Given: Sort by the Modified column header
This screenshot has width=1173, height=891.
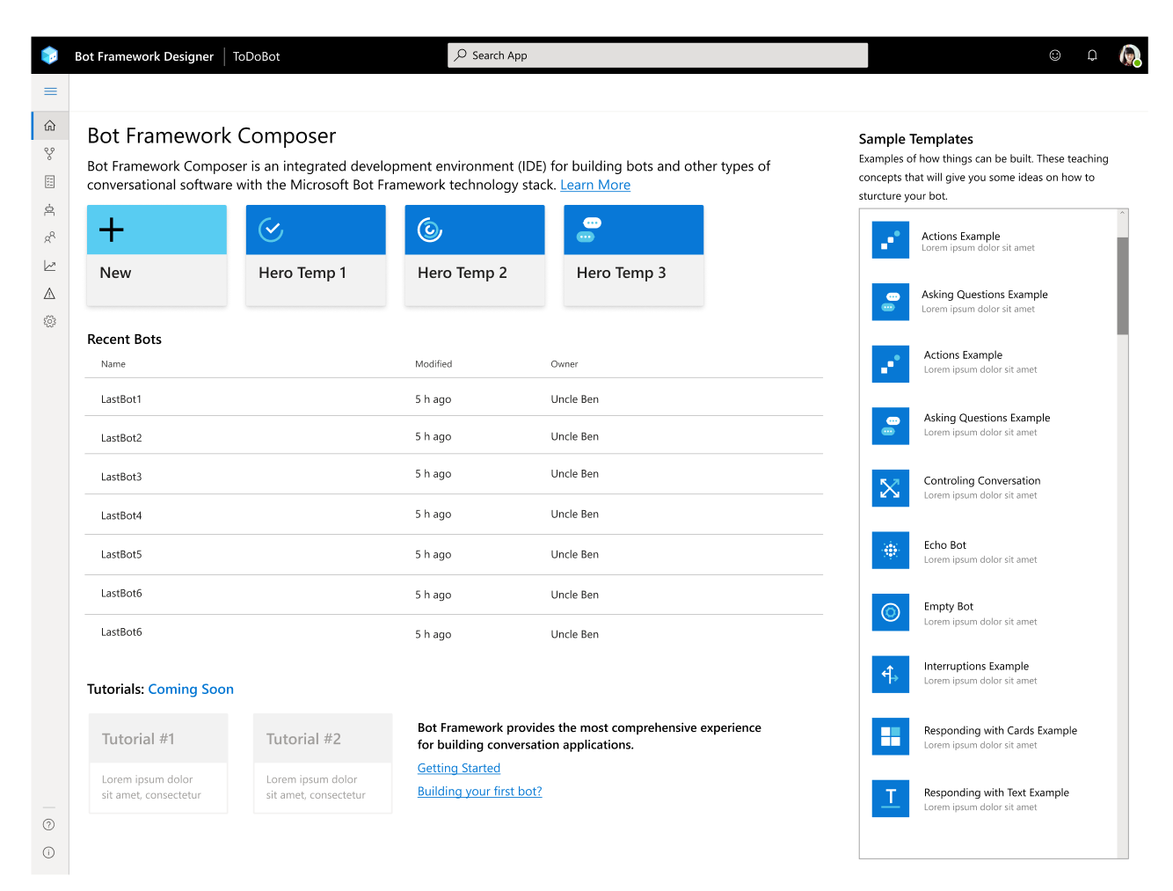Looking at the screenshot, I should pyautogui.click(x=433, y=364).
